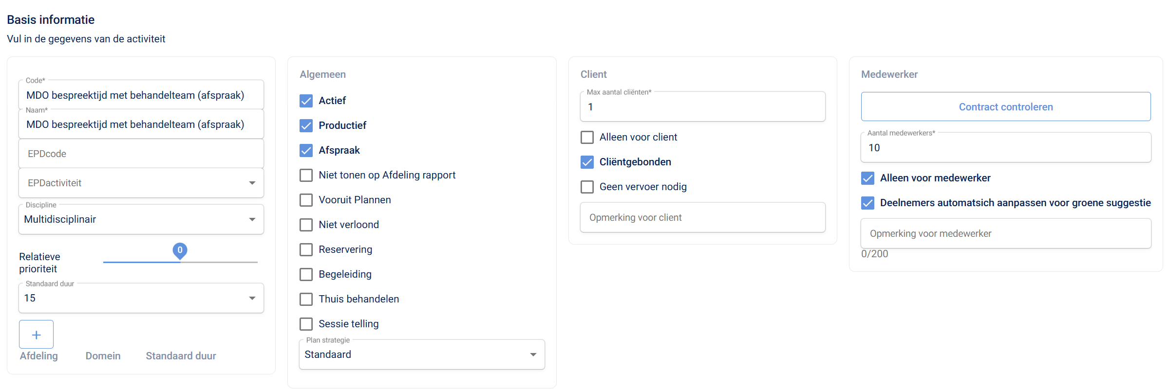Uncheck the Actief checkbox

(306, 101)
